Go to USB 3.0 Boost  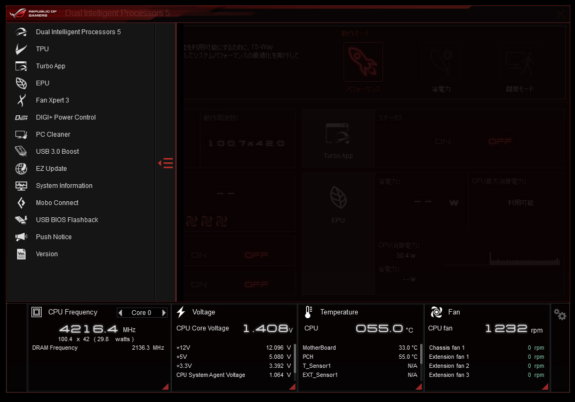coord(57,151)
